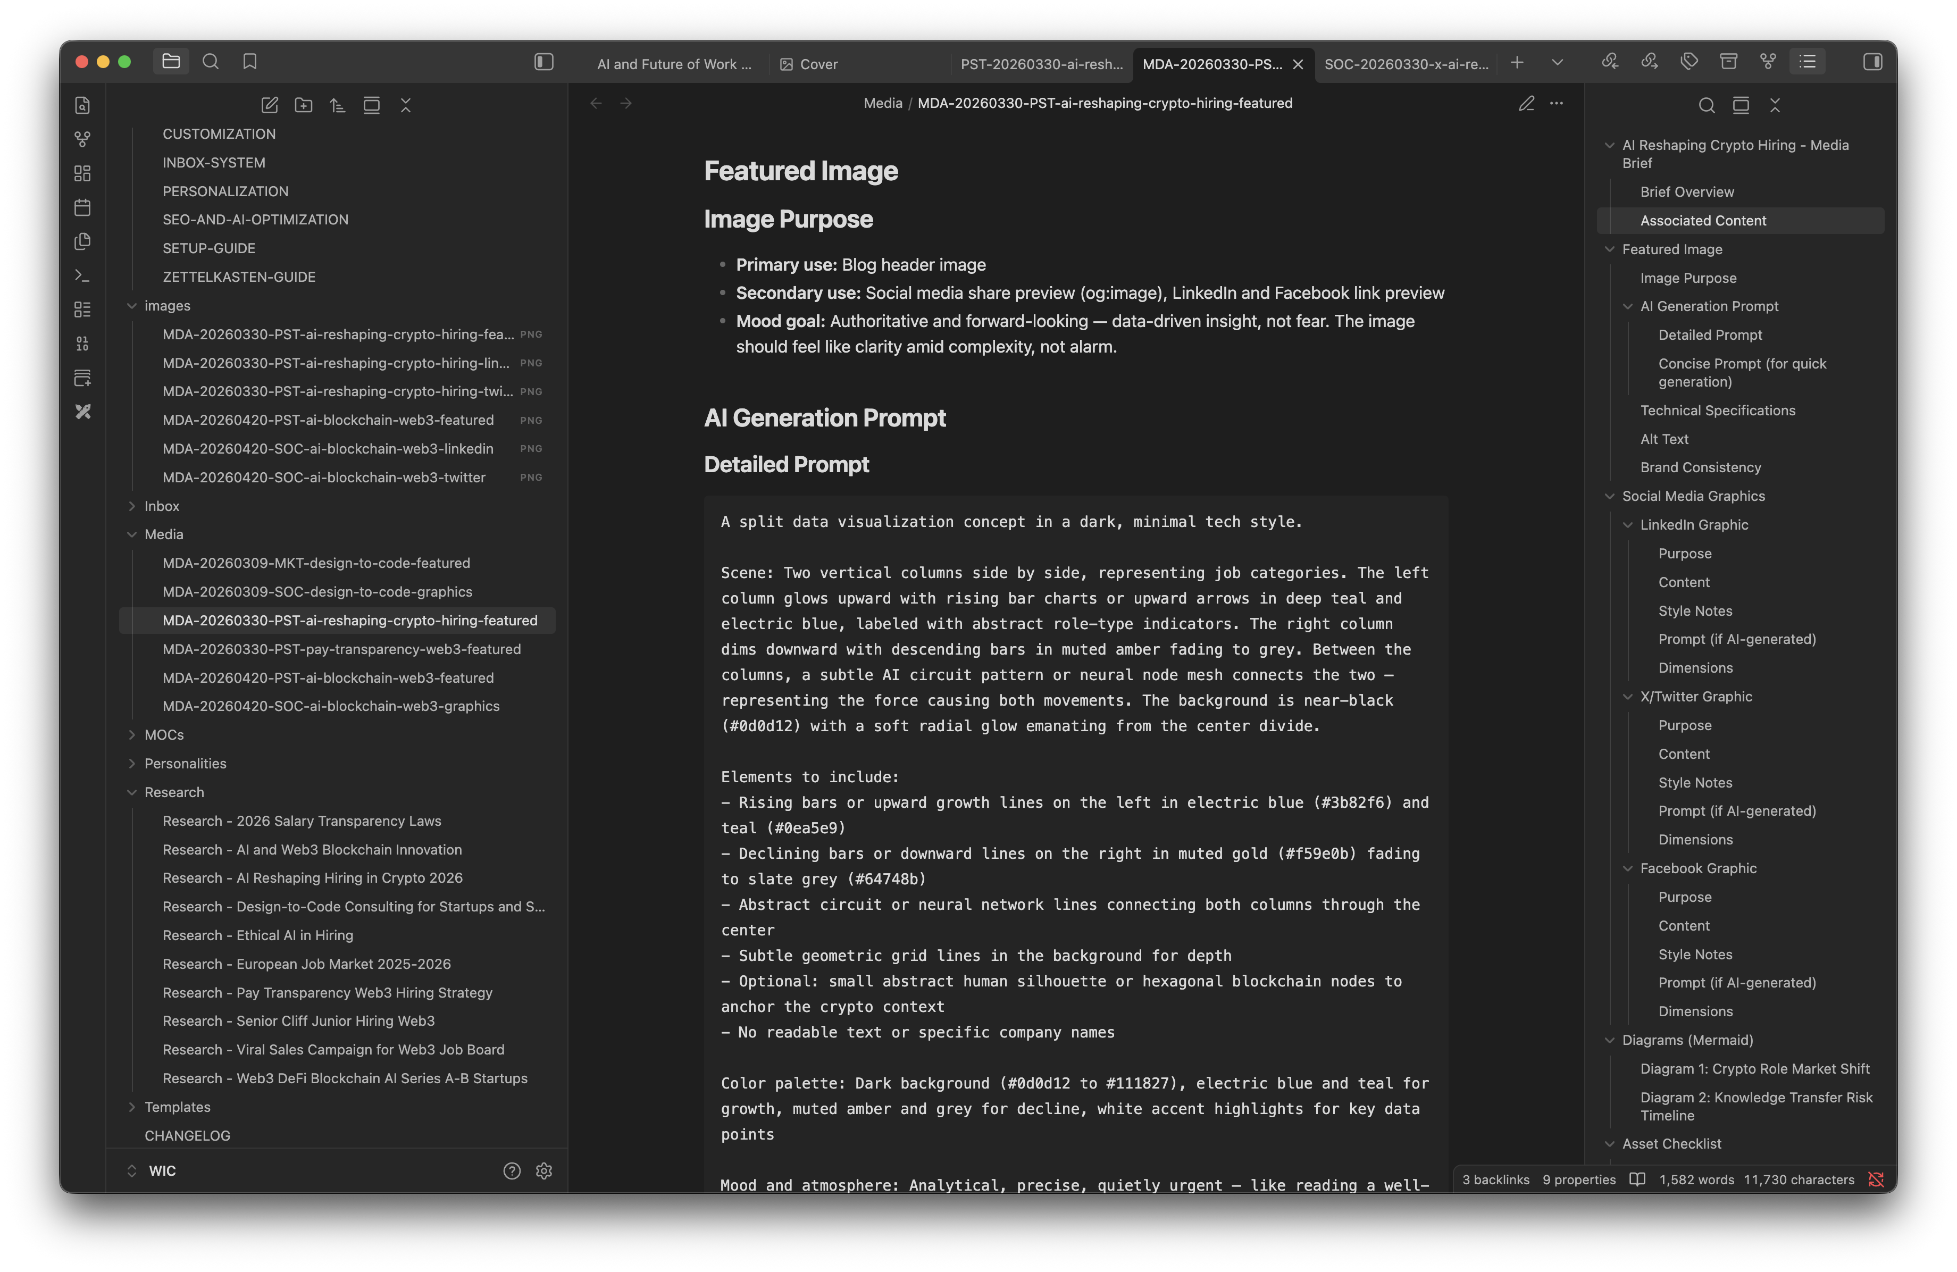Viewport: 1957px width, 1272px height.
Task: Switch to SOC-20260330-x-ai-re tab
Action: [x=1405, y=64]
